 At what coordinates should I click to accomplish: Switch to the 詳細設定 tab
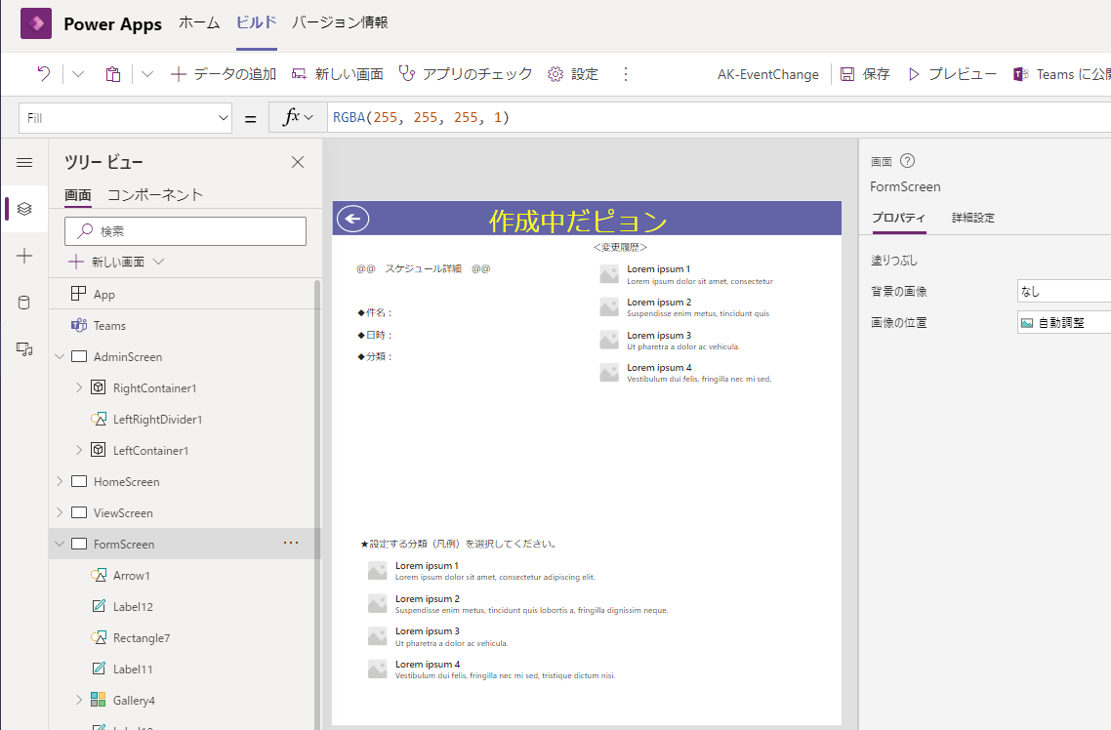tap(972, 219)
